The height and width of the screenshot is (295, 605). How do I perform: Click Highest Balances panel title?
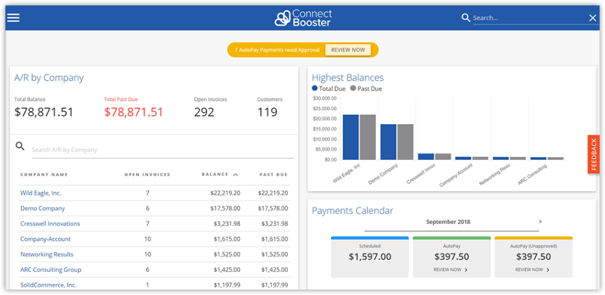pyautogui.click(x=348, y=78)
